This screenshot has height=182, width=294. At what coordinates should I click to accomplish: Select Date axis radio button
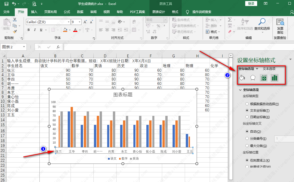pos(247,117)
